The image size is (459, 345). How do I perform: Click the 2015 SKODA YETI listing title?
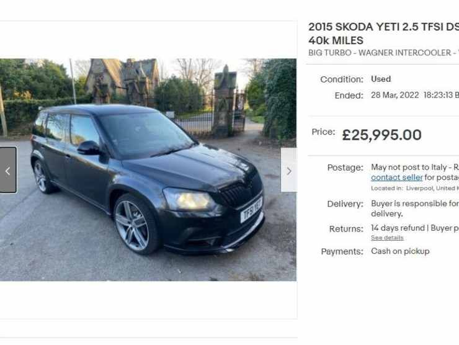[383, 34]
